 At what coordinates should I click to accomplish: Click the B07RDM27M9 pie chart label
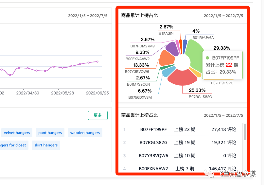pyautogui.click(x=142, y=46)
